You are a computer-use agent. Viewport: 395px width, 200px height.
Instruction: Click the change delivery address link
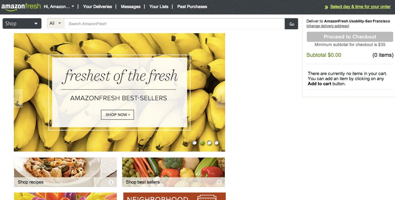click(328, 26)
